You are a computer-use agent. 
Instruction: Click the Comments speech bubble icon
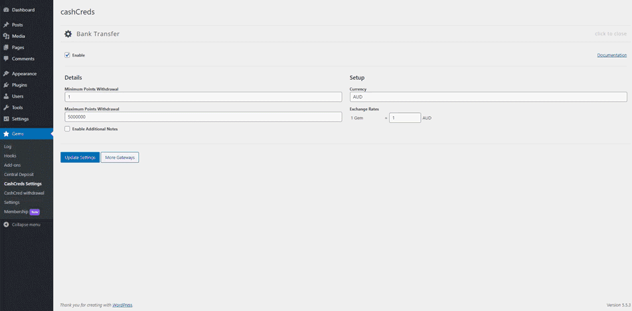[x=6, y=58]
